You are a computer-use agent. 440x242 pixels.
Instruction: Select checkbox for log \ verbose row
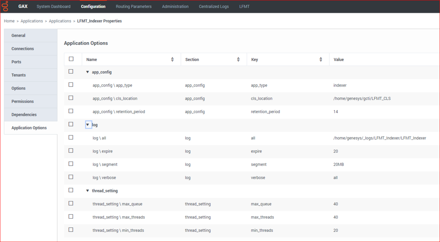71,177
